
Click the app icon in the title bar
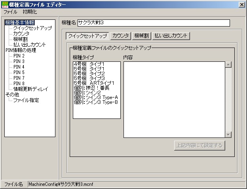tap(5, 5)
